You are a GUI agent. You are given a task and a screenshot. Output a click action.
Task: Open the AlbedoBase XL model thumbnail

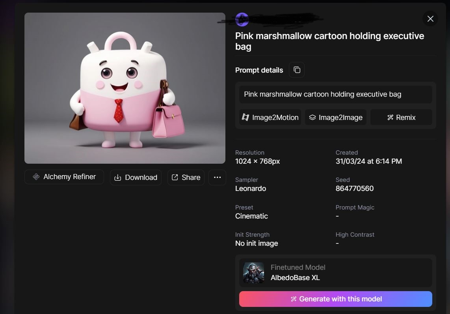coord(253,273)
